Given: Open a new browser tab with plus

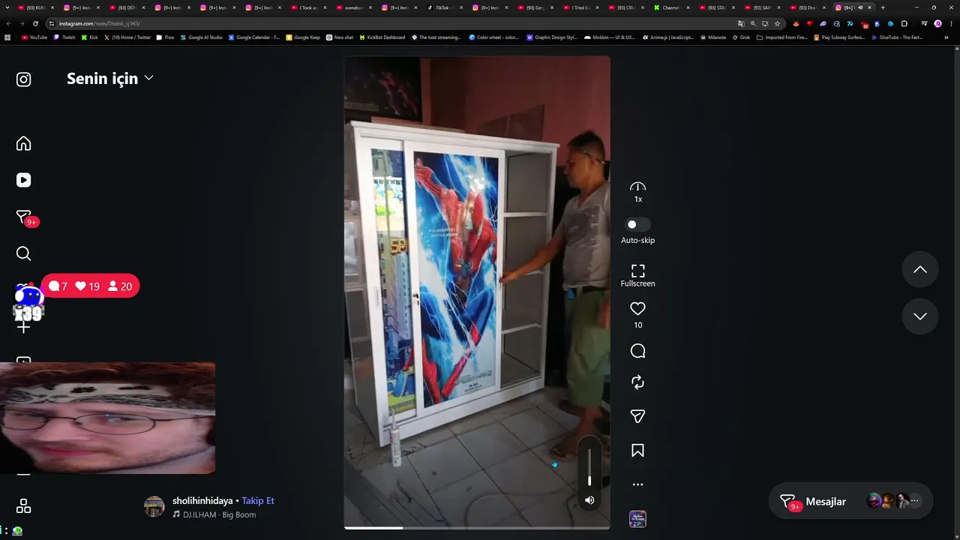Looking at the screenshot, I should click(x=883, y=7).
